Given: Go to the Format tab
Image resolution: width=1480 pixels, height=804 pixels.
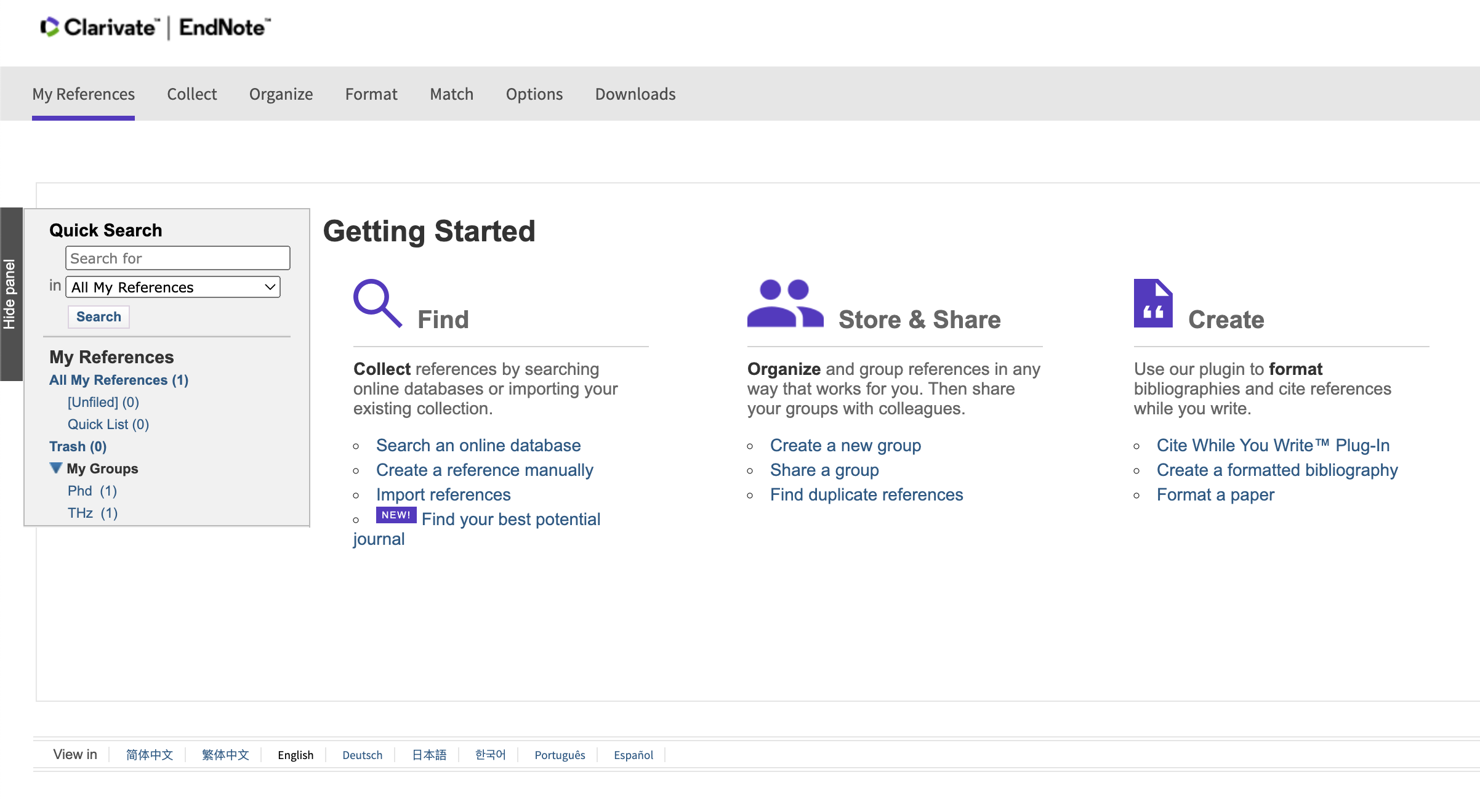Looking at the screenshot, I should coord(371,94).
